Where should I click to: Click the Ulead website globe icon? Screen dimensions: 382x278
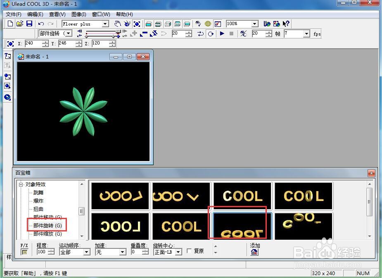click(267, 24)
